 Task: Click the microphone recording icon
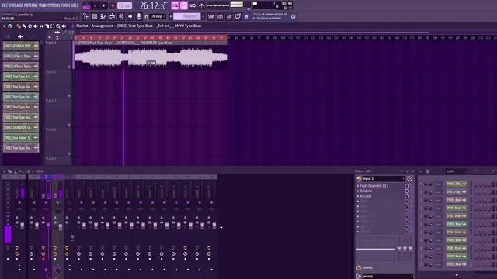(139, 16)
